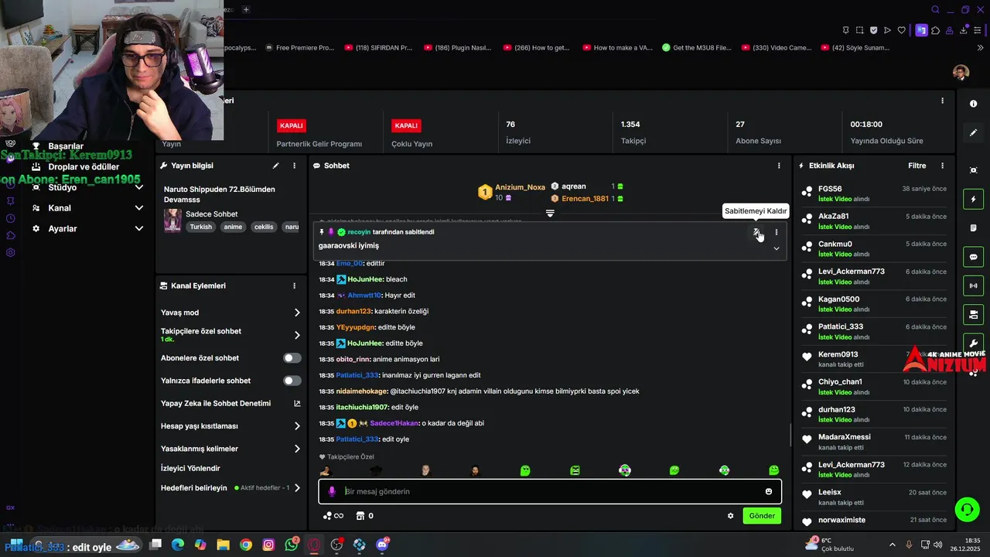Click İzleyici Yönlendir action

click(x=190, y=469)
